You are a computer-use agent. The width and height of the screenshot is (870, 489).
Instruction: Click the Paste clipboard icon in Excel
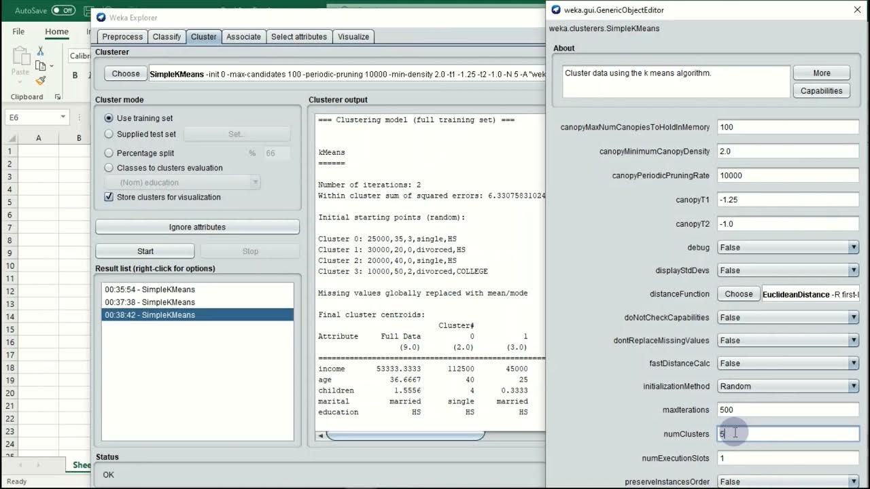[x=20, y=56]
